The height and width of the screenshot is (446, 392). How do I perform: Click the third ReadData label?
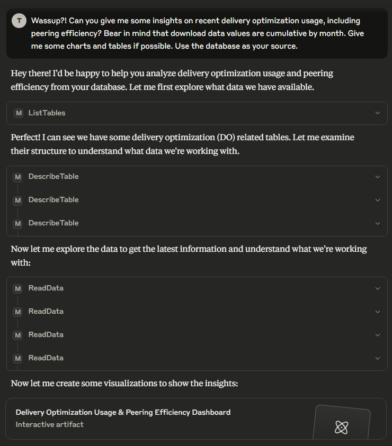46,335
